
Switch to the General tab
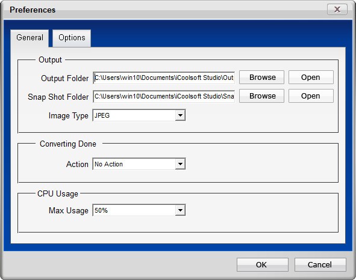coord(30,38)
